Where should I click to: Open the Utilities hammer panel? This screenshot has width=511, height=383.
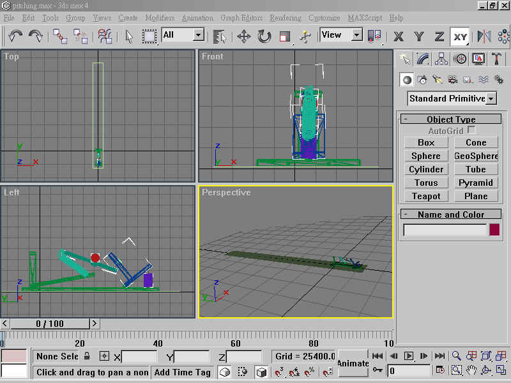[497, 59]
